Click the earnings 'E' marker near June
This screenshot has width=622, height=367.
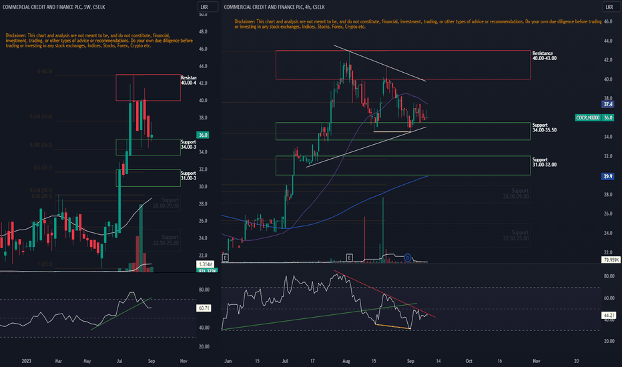pyautogui.click(x=225, y=258)
